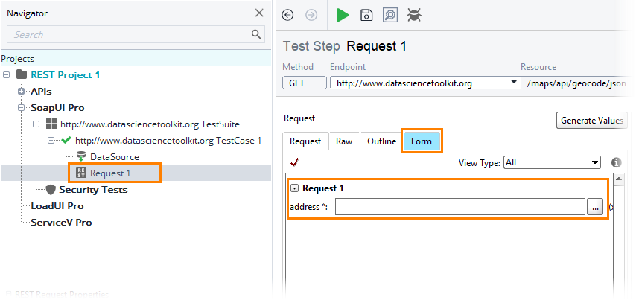Collapse the datasciencetoolkit TestSuite node
This screenshot has width=636, height=300.
point(36,124)
